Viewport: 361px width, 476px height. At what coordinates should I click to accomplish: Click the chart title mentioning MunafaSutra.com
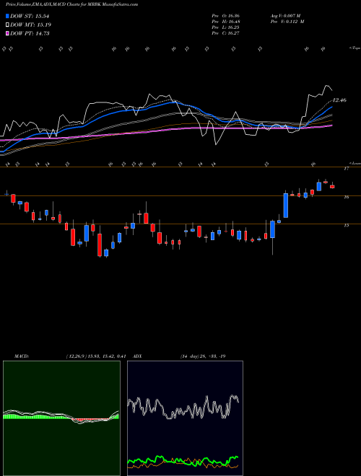point(71,4)
